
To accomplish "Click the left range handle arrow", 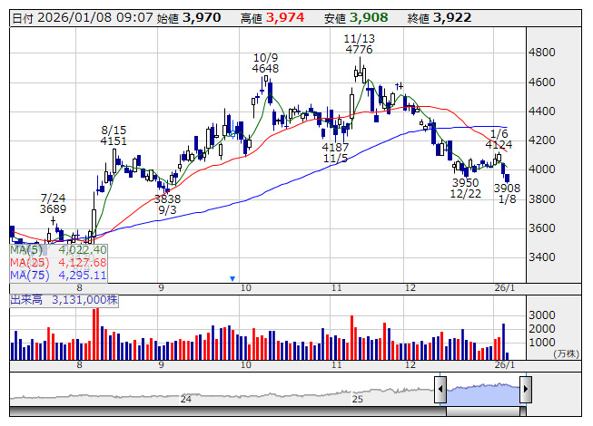I will coord(440,389).
